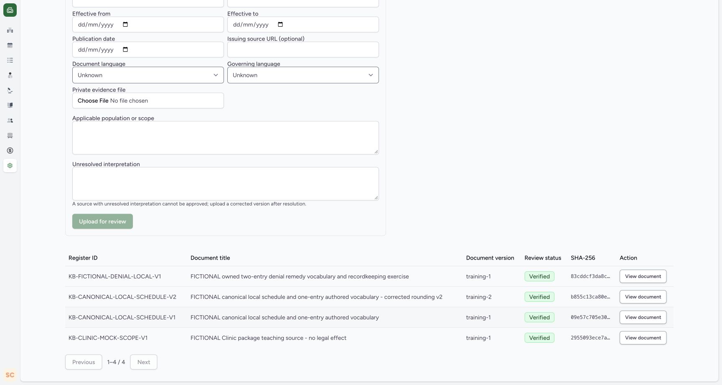Click the Upload for review button
Viewport: 722px width, 385px height.
[x=102, y=222]
